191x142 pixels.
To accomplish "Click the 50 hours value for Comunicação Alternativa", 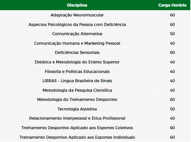I will (x=172, y=34).
